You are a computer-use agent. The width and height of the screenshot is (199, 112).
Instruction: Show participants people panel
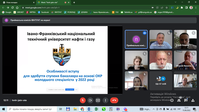point(179,100)
